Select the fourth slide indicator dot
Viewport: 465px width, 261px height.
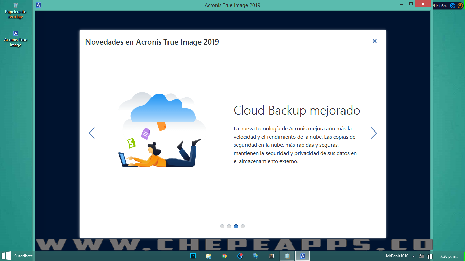pos(243,226)
